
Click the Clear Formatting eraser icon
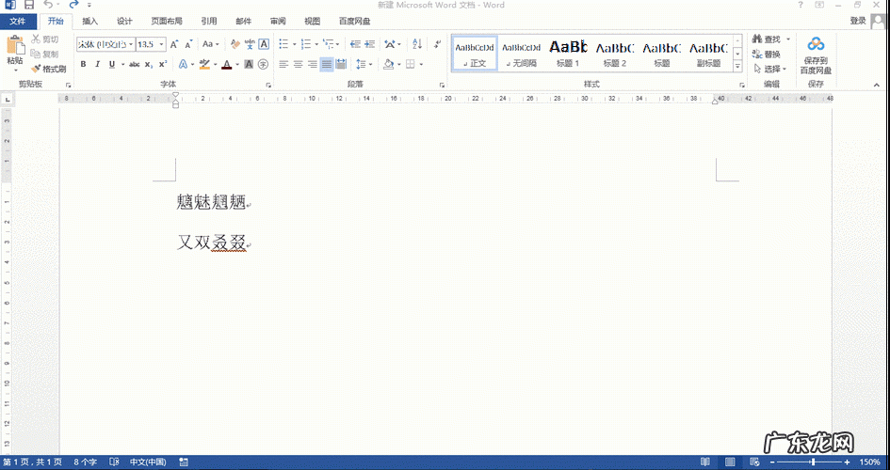[x=235, y=44]
